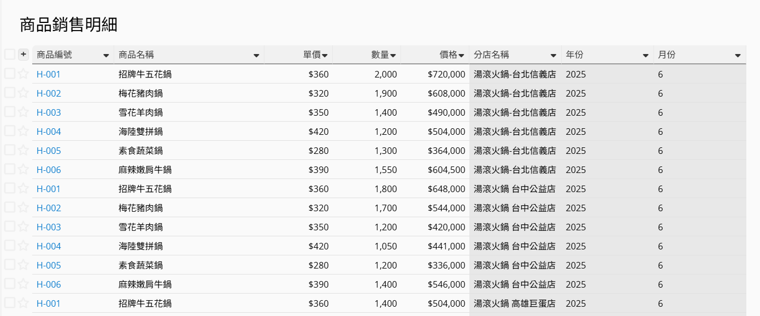Open the 數量 column dropdown arrow
This screenshot has width=760, height=316.
(x=393, y=55)
